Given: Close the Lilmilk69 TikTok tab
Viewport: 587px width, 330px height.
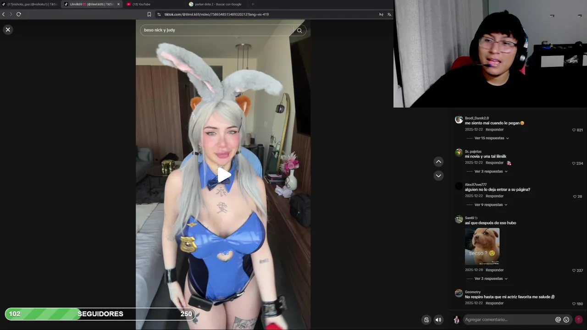Looking at the screenshot, I should [118, 4].
